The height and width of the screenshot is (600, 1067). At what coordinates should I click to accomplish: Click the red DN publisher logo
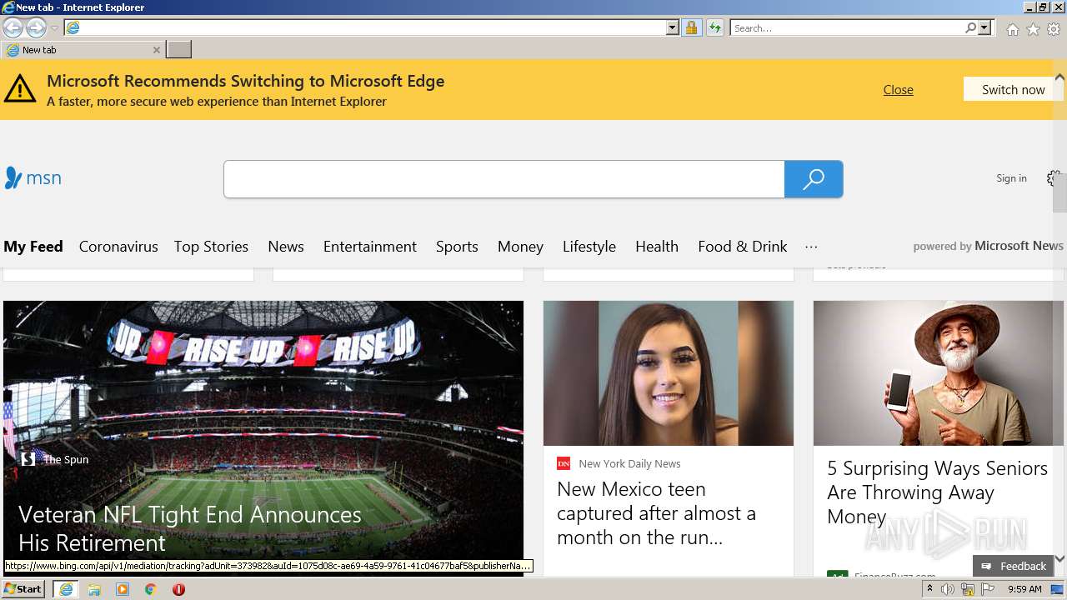564,463
